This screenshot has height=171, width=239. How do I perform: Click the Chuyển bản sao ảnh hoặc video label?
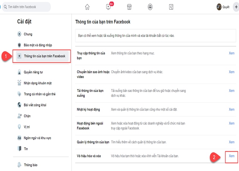click(x=93, y=74)
